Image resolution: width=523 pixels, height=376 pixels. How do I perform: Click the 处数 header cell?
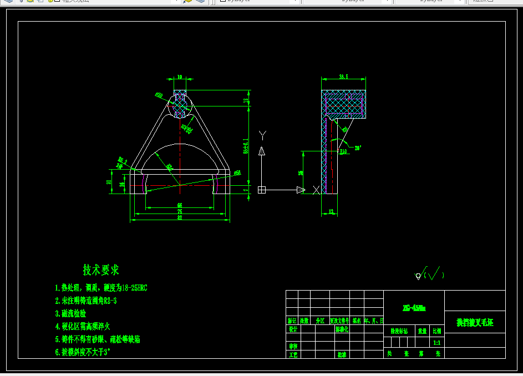(x=304, y=321)
